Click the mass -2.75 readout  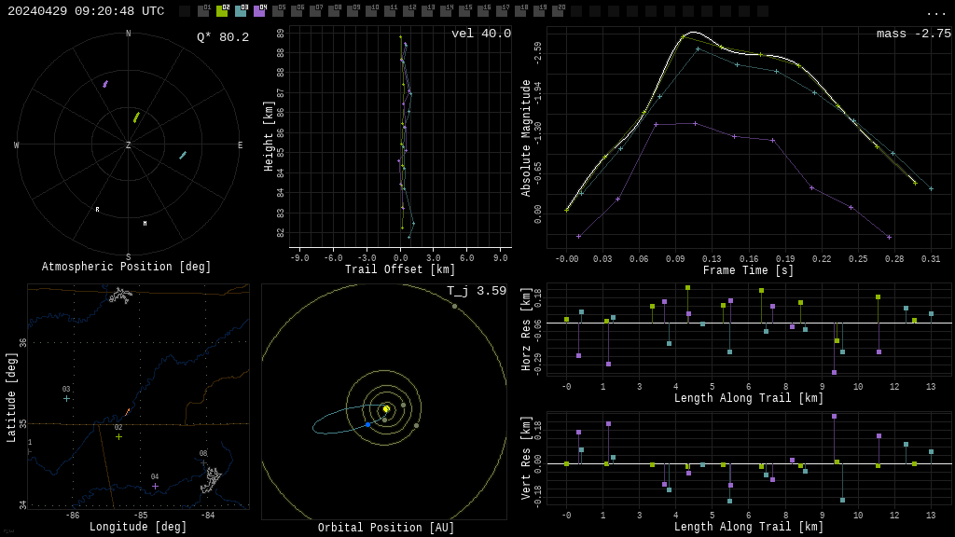pos(913,34)
